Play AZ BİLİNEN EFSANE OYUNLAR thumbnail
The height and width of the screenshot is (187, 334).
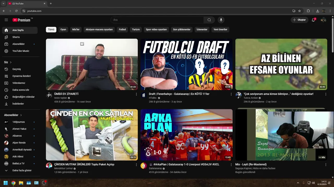click(x=281, y=64)
